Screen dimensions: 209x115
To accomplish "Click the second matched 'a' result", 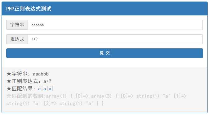I will (45, 89).
